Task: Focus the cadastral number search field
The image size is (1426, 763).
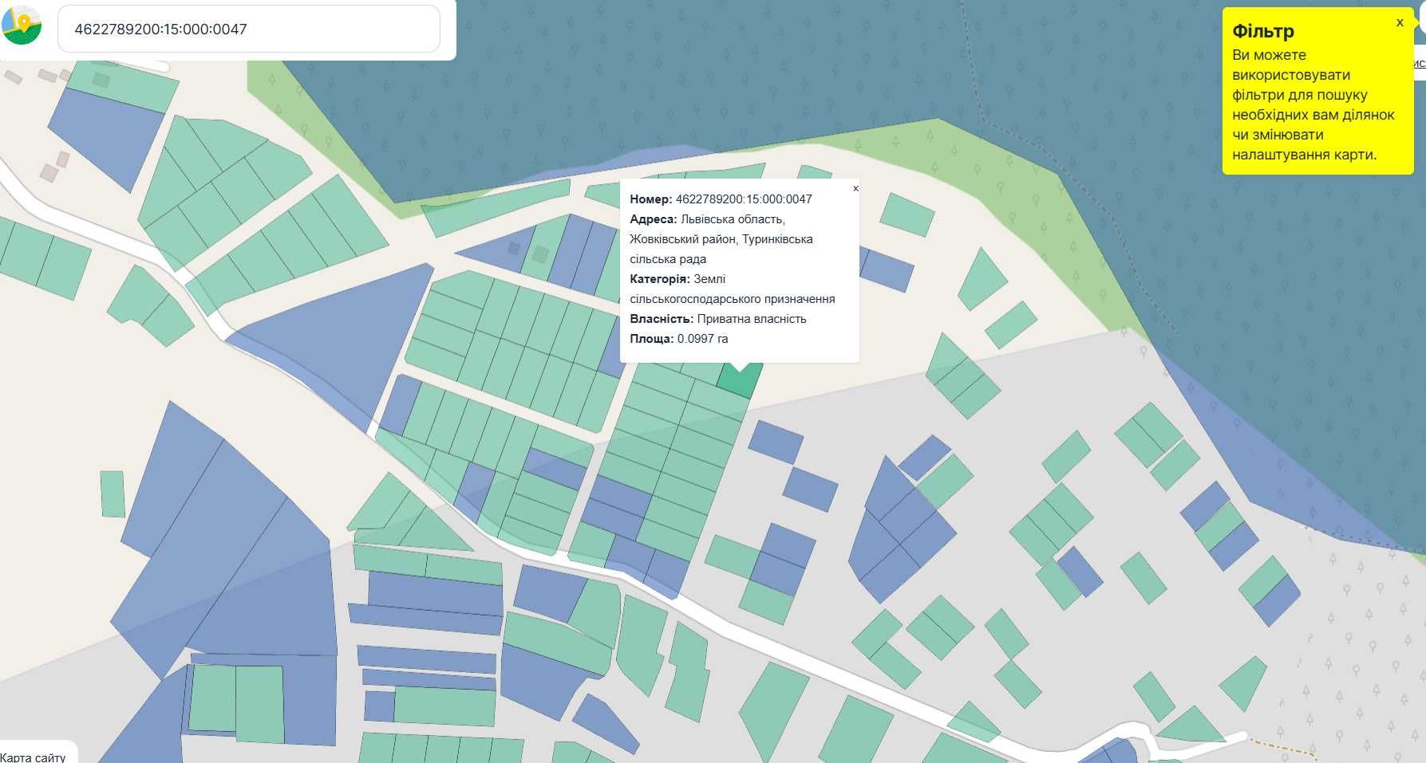Action: point(248,29)
